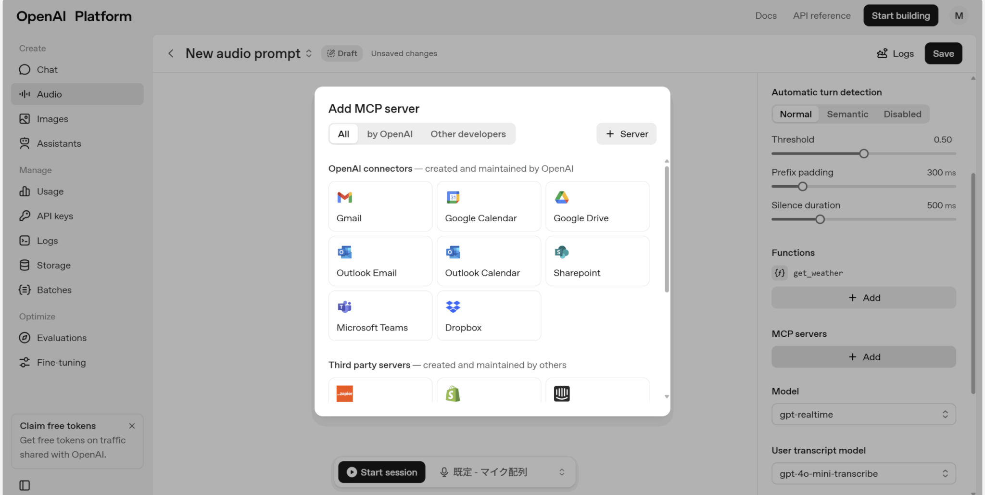Toggle the sidebar collapse icon
Viewport: 985px width, 495px height.
(x=25, y=485)
